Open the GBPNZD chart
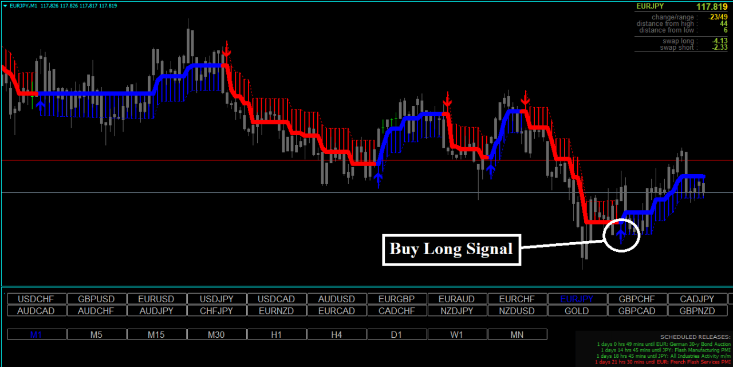Image resolution: width=733 pixels, height=367 pixels. tap(698, 311)
